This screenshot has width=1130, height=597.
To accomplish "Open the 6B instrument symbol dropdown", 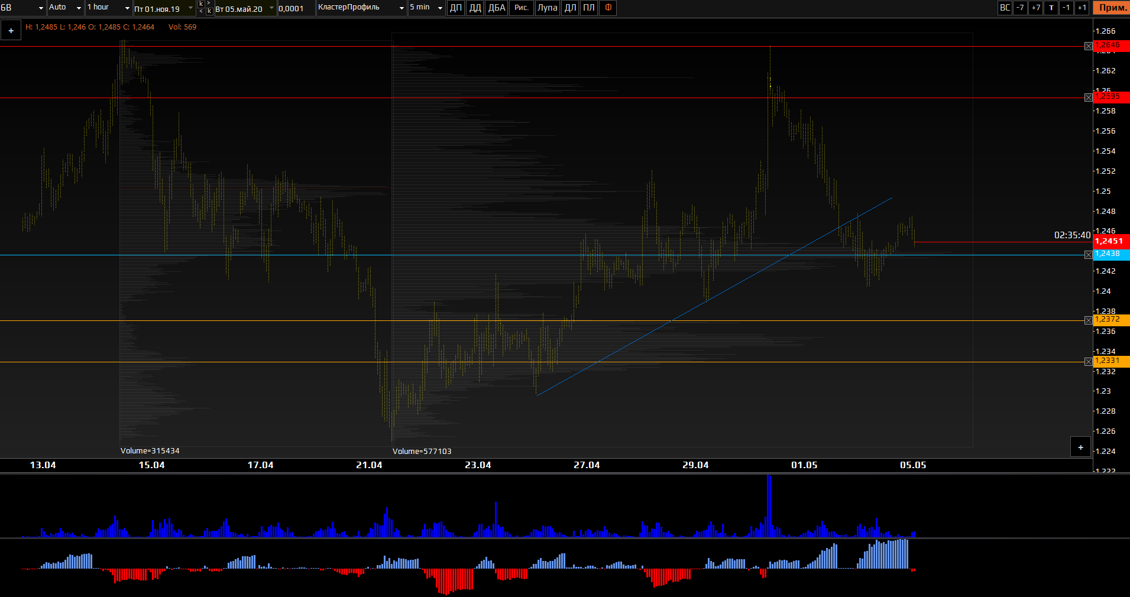I will 23,8.
